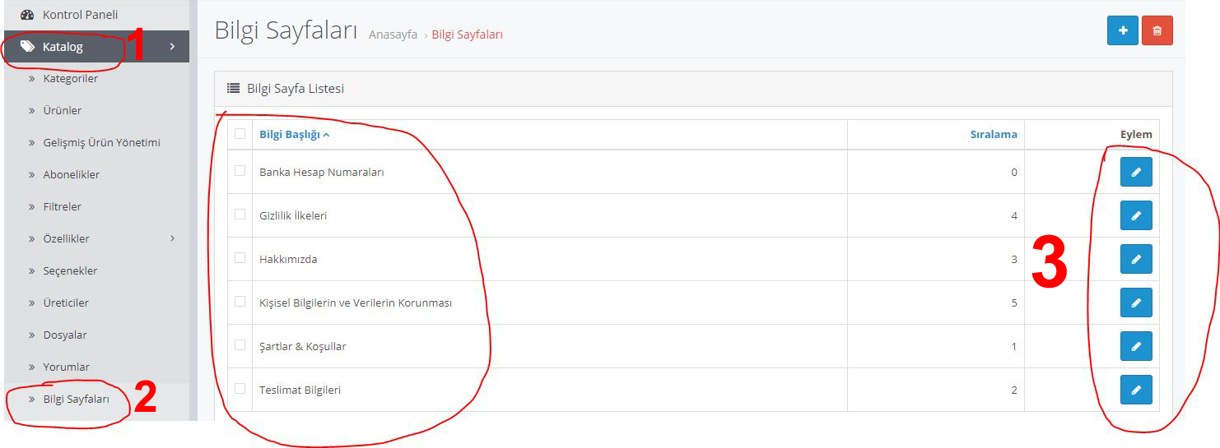This screenshot has height=448, width=1220.
Task: Toggle checkbox for Teslimat Bilgileri
Action: tap(240, 389)
